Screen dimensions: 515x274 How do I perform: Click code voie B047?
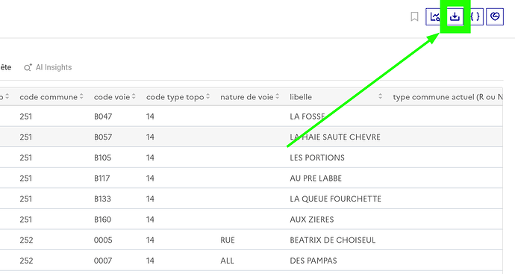pyautogui.click(x=103, y=116)
